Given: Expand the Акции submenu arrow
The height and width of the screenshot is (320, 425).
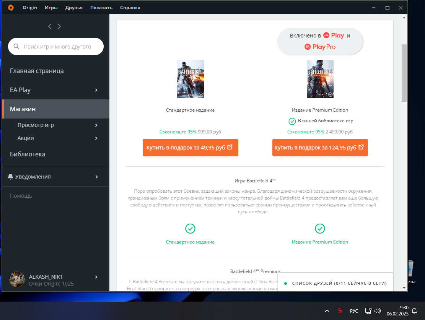Looking at the screenshot, I should 96,138.
